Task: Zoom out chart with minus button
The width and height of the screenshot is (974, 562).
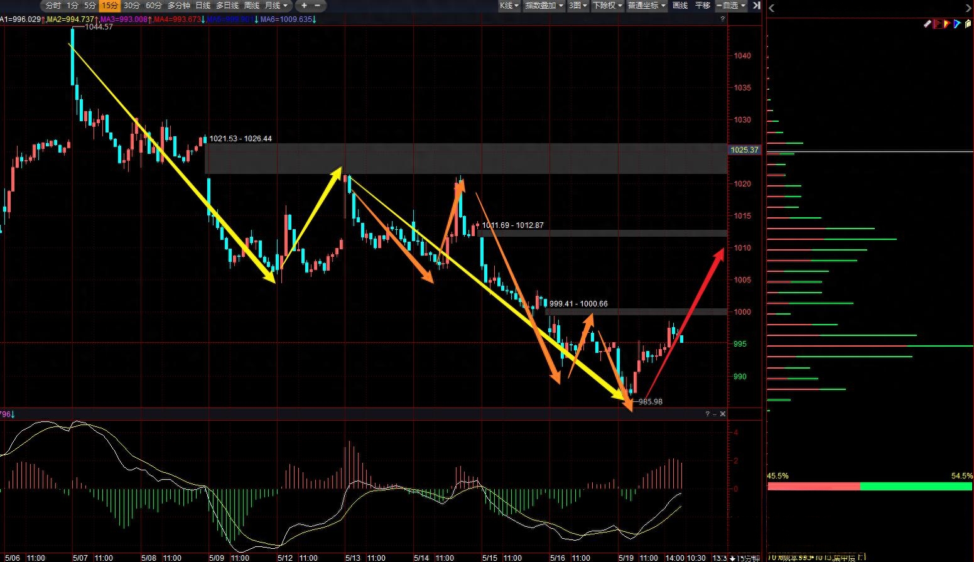Action: [318, 5]
